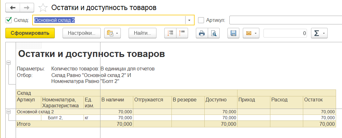Uncheck the Склад filter checkbox

pyautogui.click(x=9, y=20)
